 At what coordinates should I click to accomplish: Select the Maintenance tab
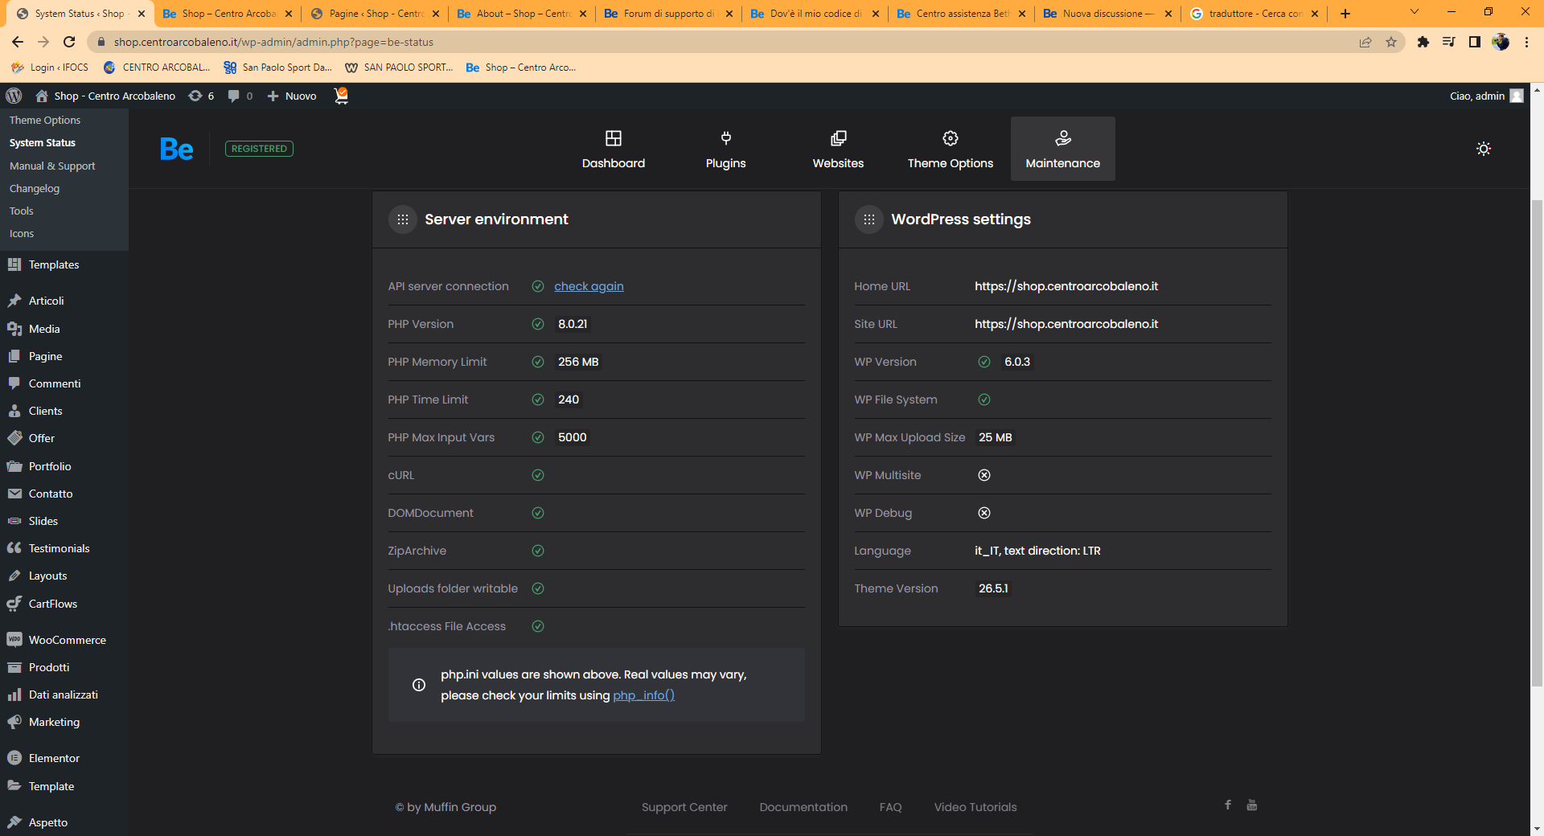[x=1062, y=150]
